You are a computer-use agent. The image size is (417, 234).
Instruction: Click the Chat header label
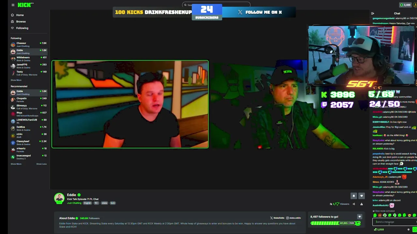point(397,13)
